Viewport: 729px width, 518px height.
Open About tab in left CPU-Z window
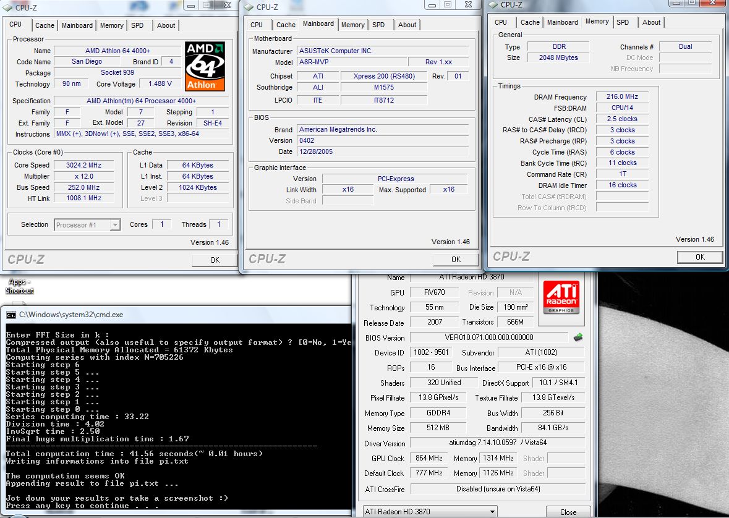(166, 25)
